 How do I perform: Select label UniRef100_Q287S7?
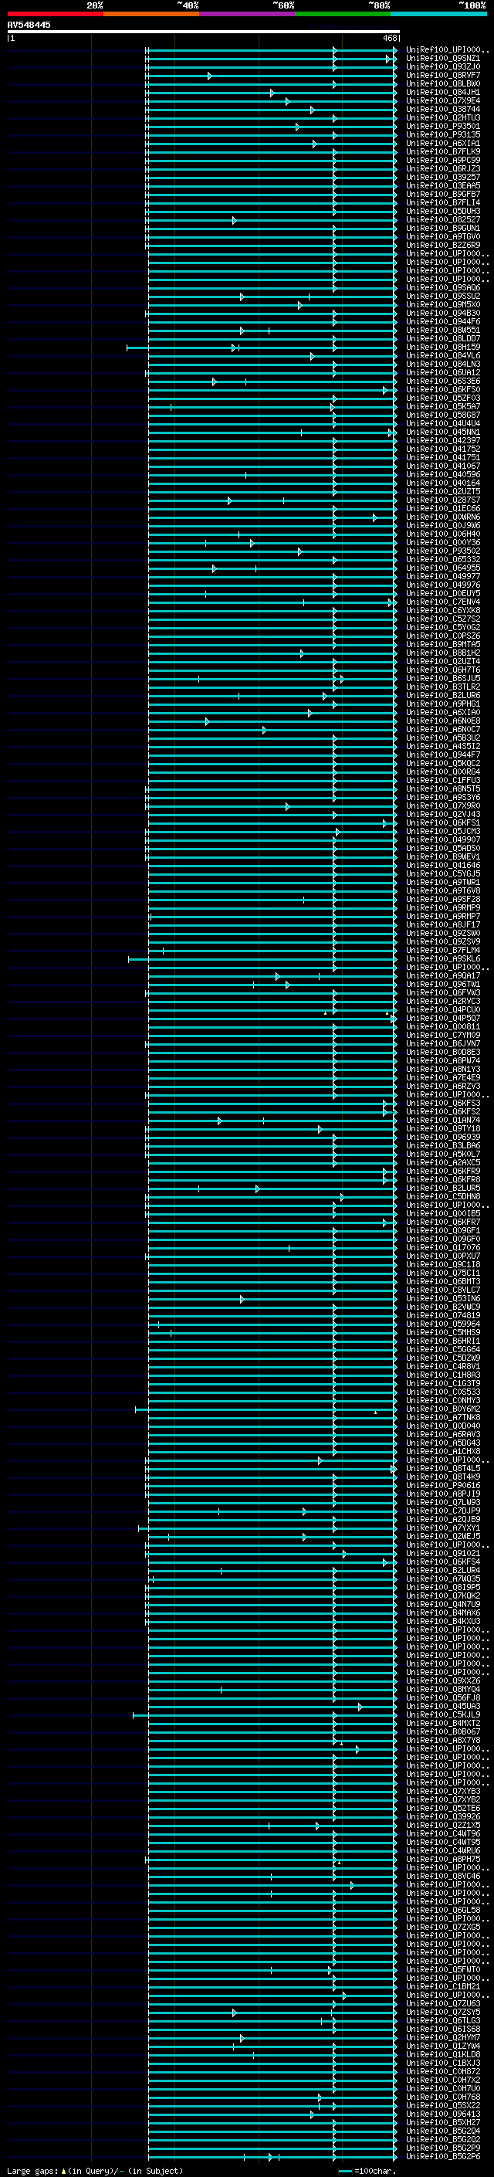[x=443, y=500]
